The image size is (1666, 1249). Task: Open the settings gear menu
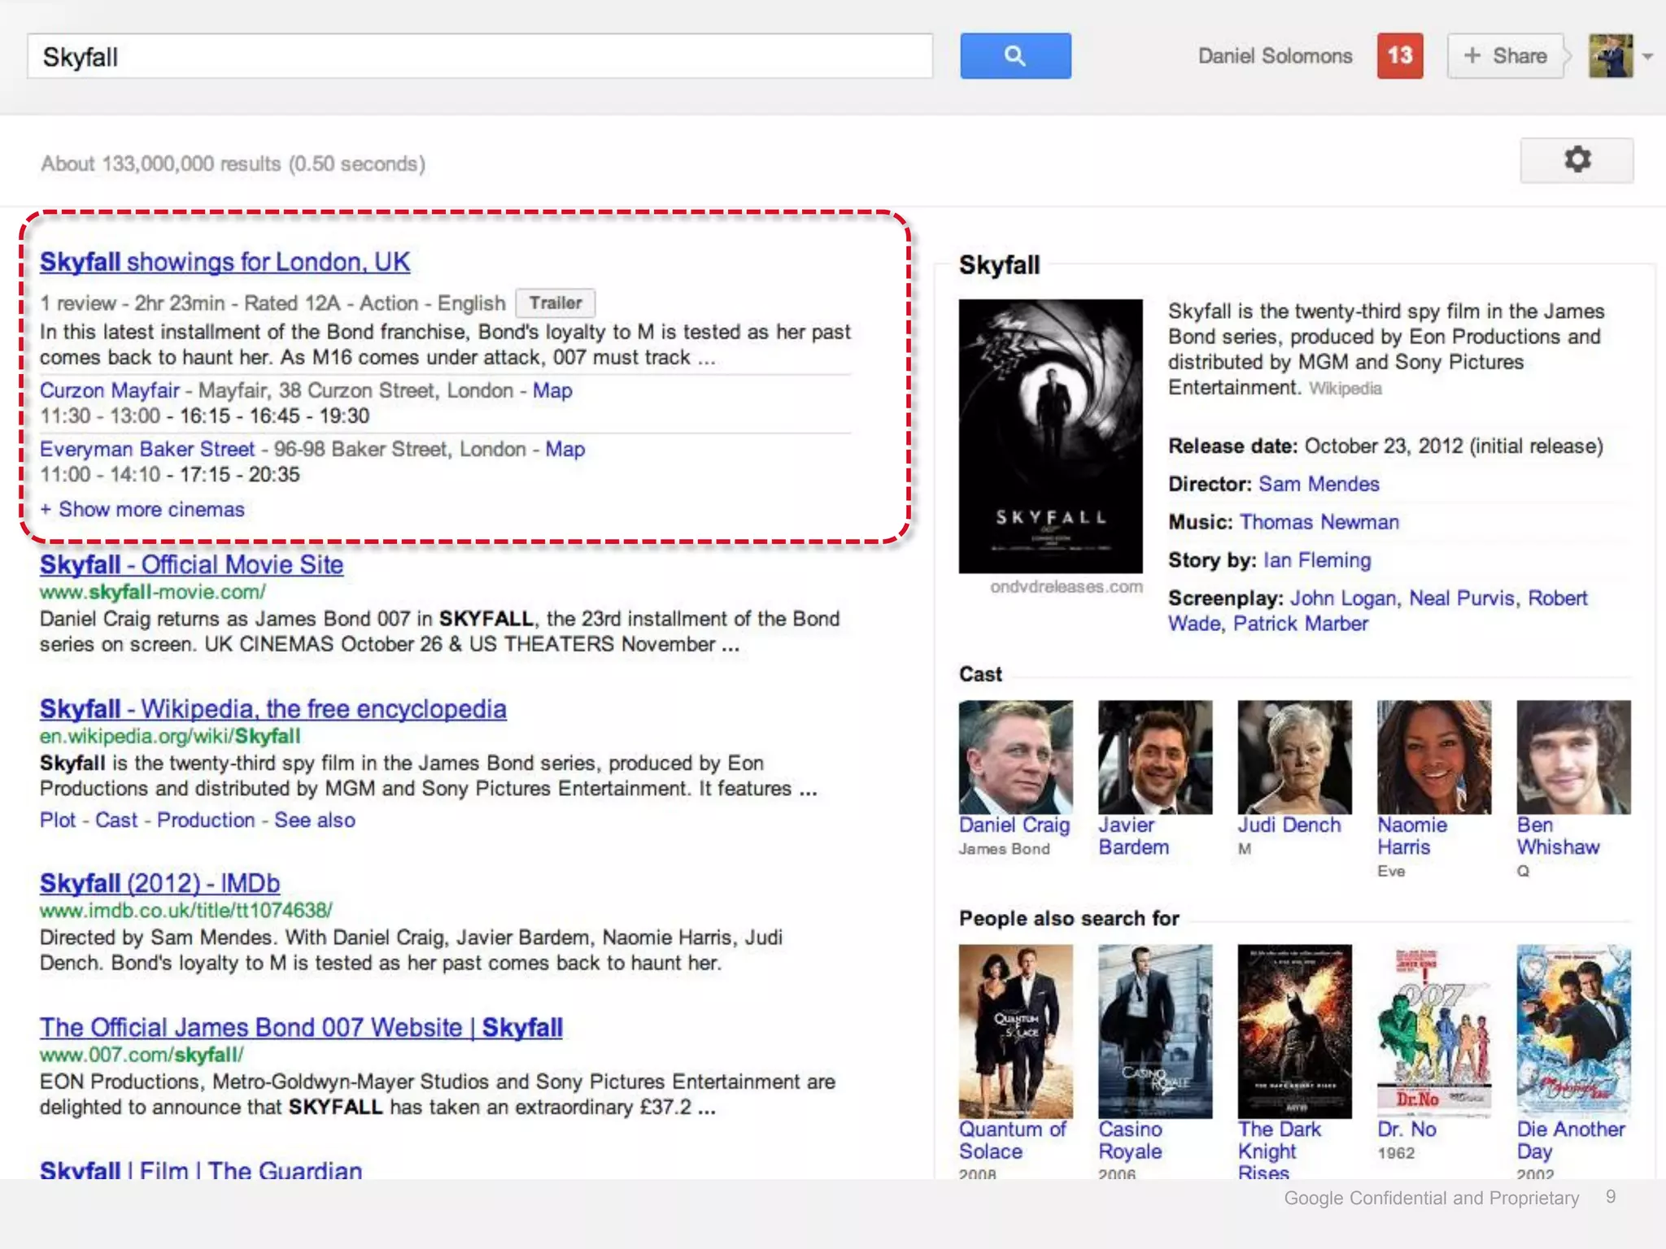[x=1577, y=160]
